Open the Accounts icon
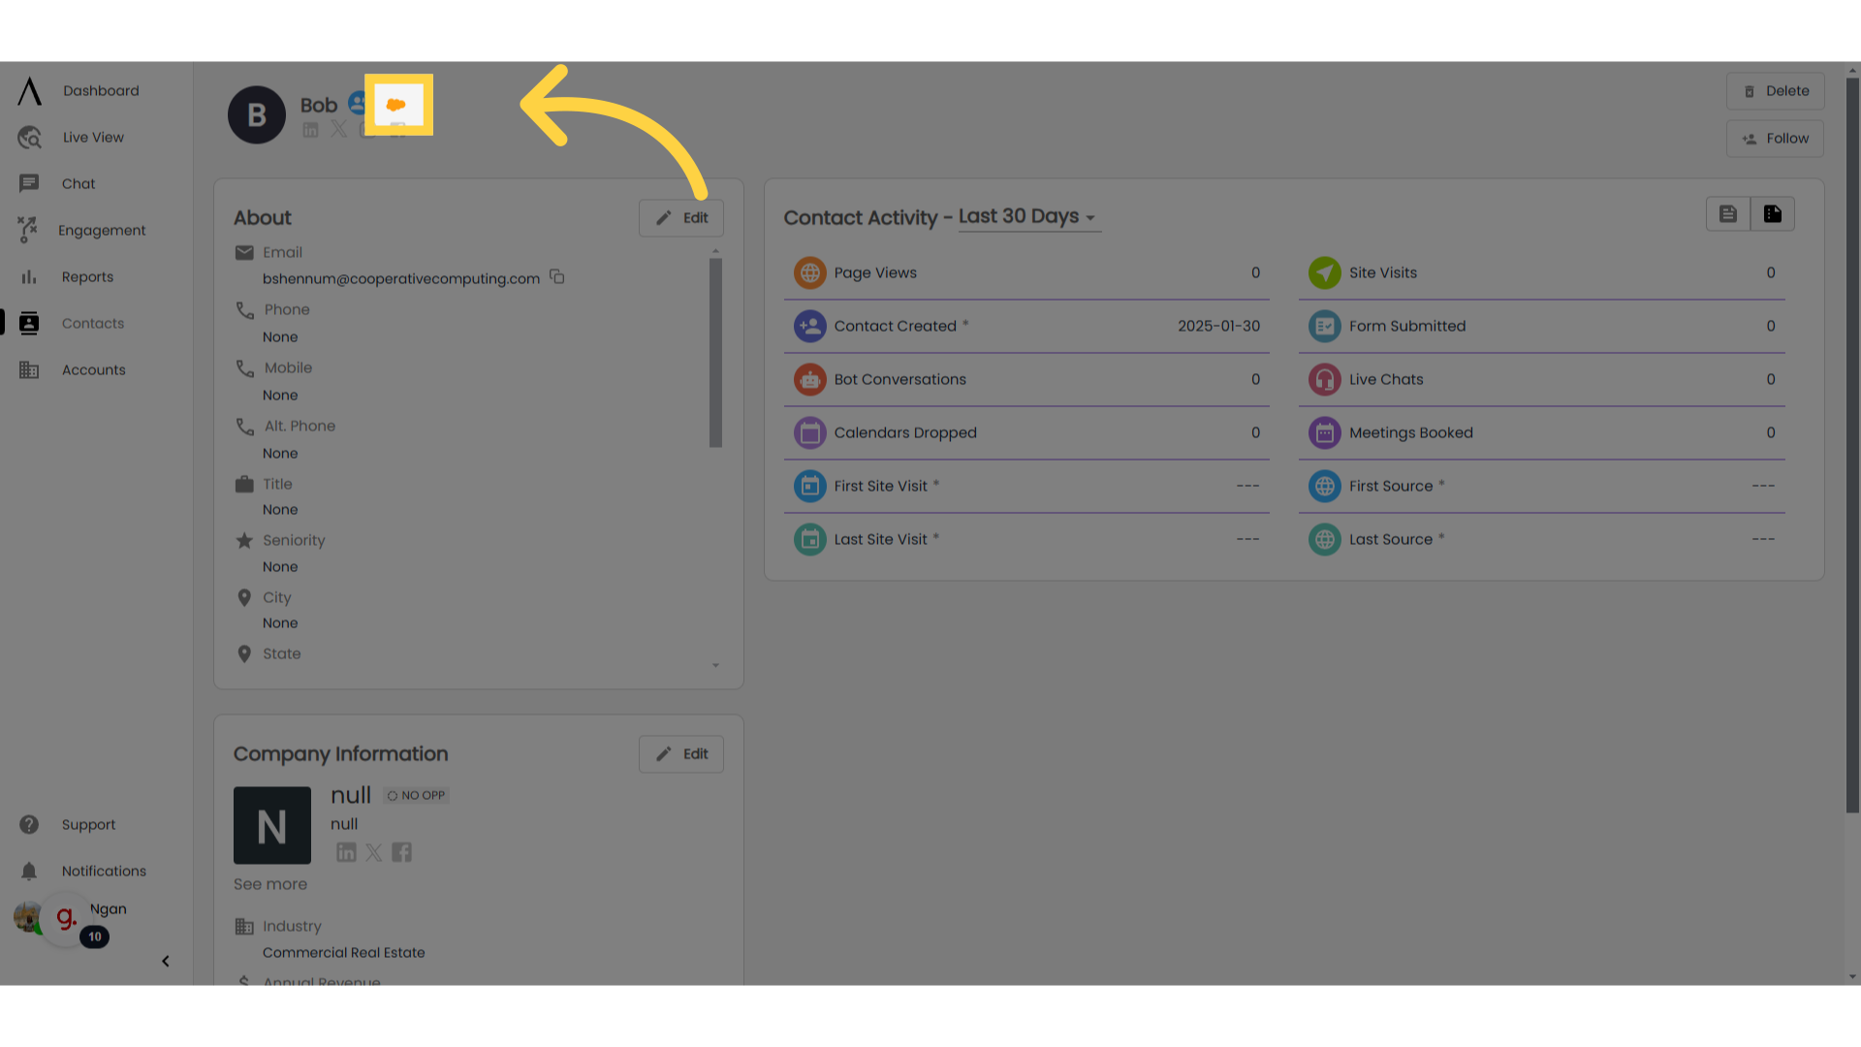 [x=28, y=369]
